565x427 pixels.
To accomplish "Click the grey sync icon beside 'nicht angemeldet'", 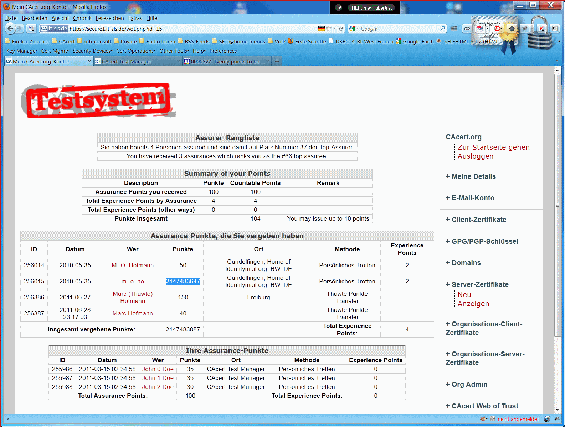I will tap(493, 419).
